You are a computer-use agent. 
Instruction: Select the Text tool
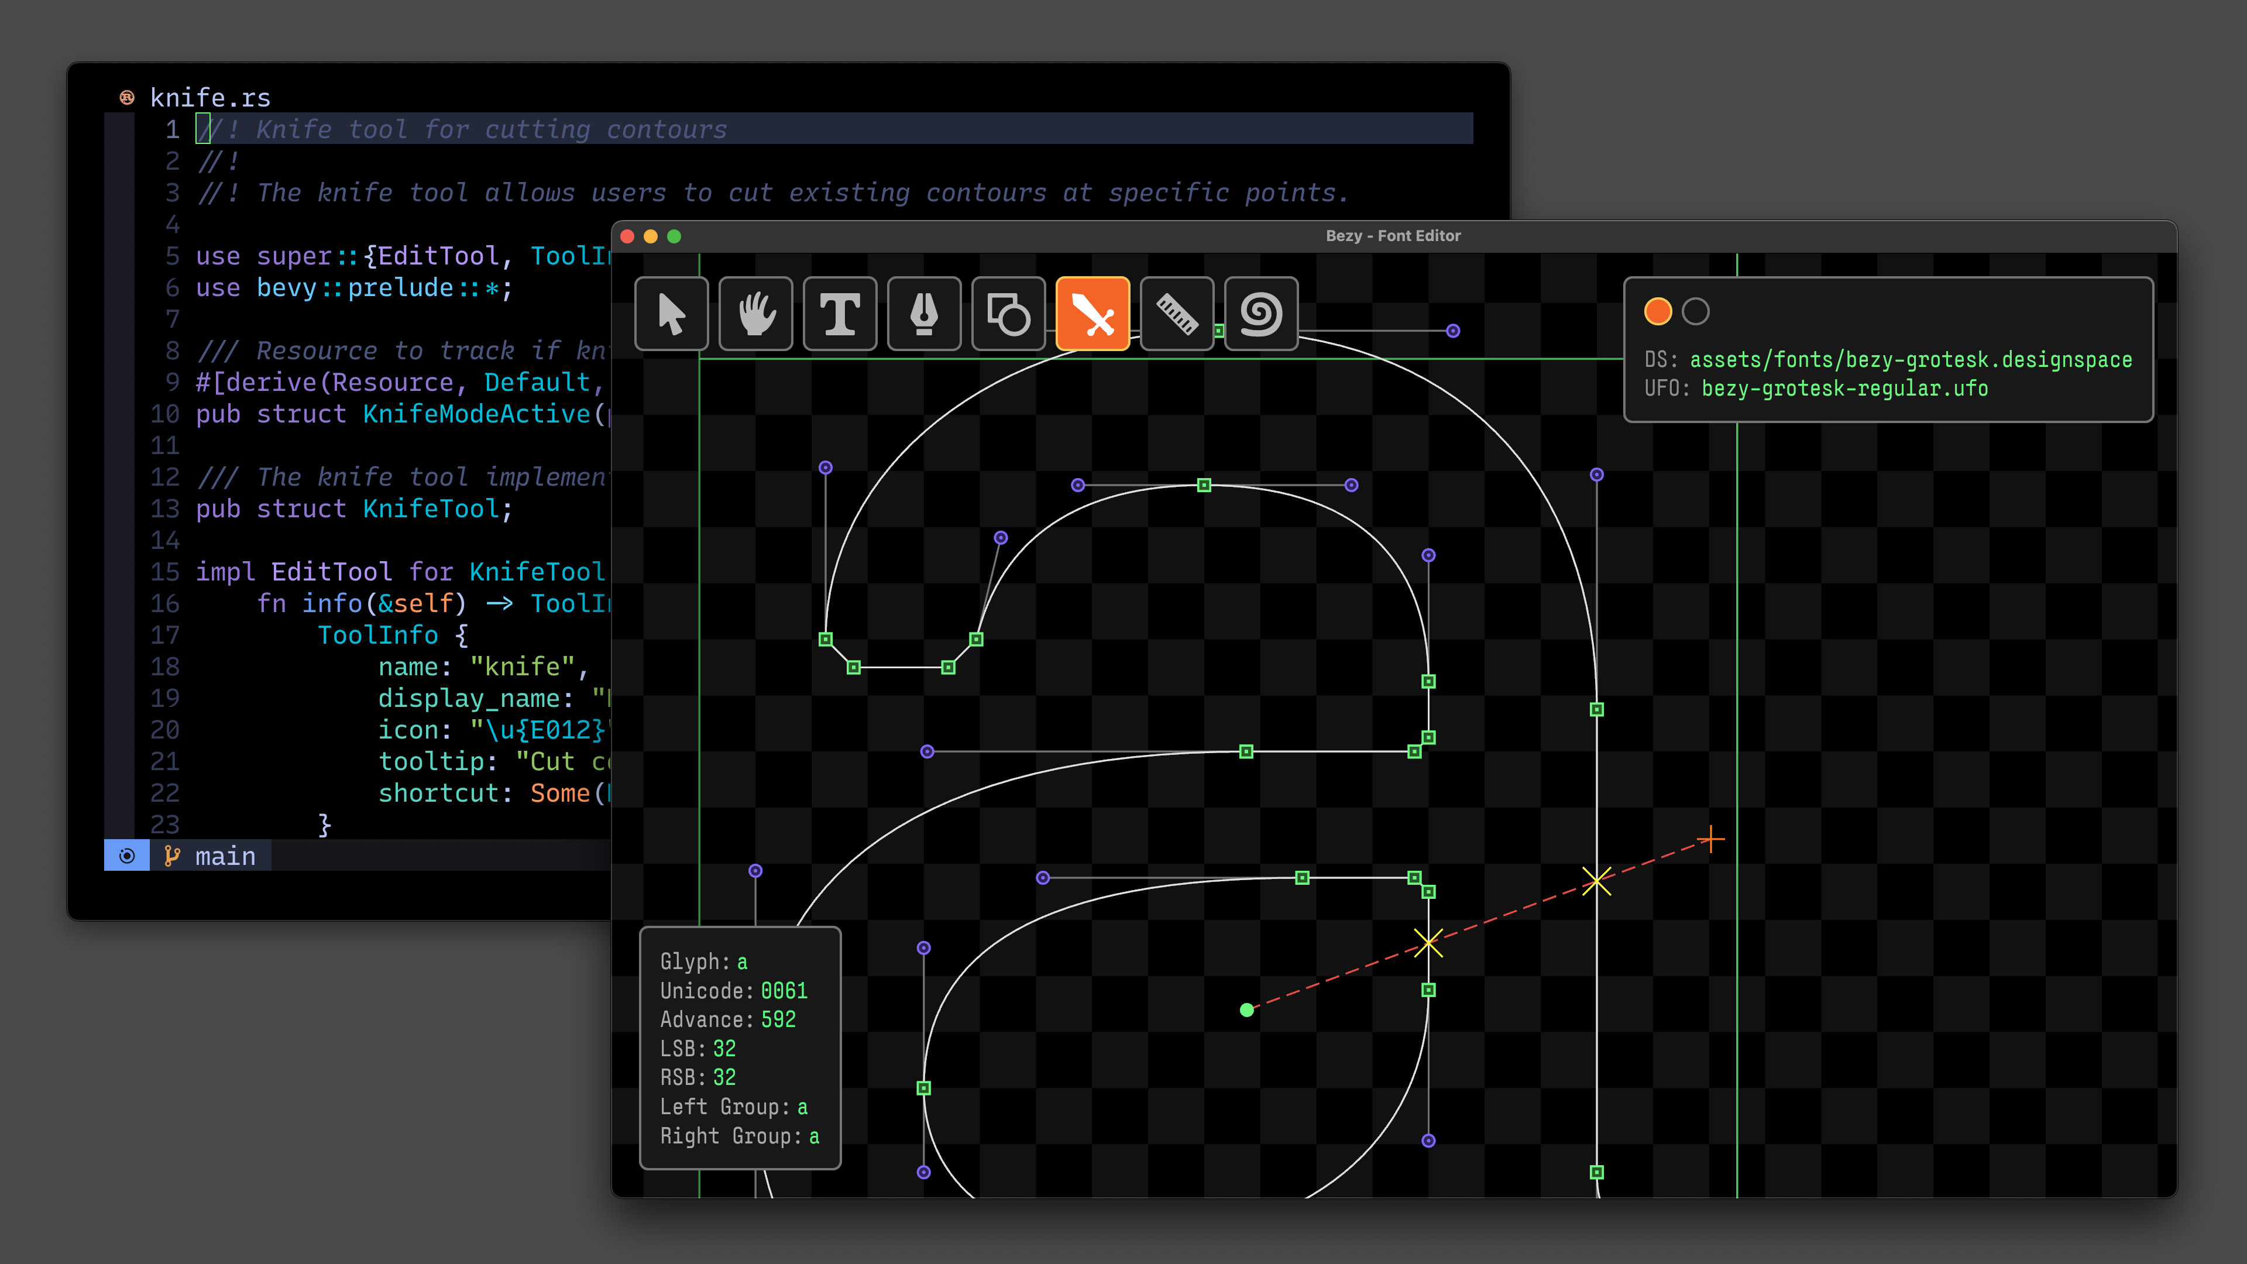click(840, 314)
